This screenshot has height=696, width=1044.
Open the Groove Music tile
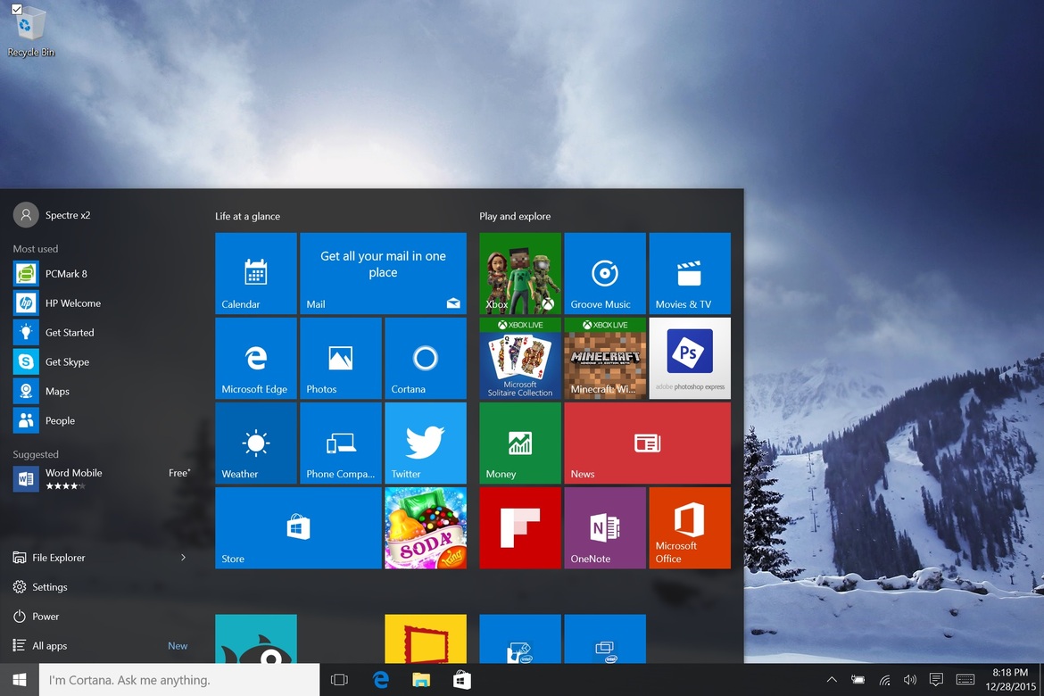pyautogui.click(x=605, y=273)
